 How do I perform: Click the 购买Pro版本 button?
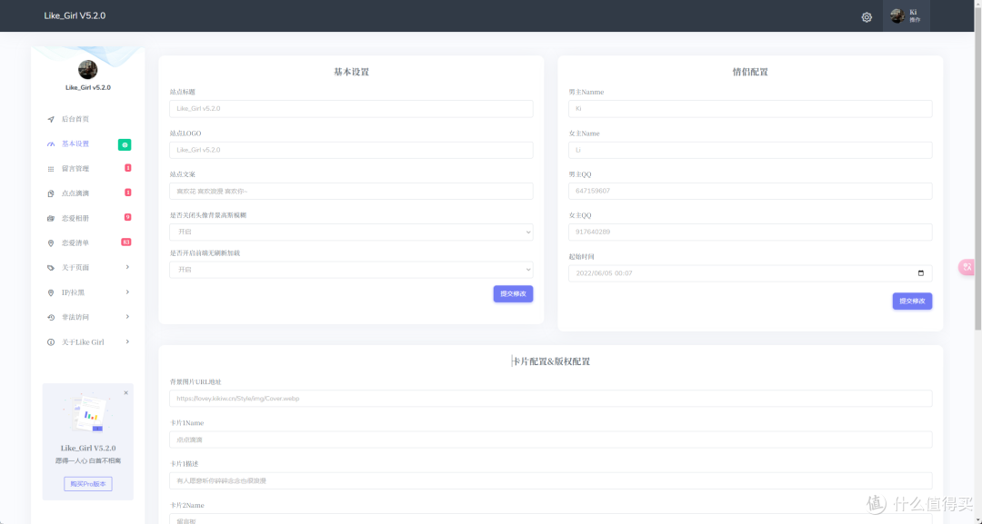click(x=87, y=483)
